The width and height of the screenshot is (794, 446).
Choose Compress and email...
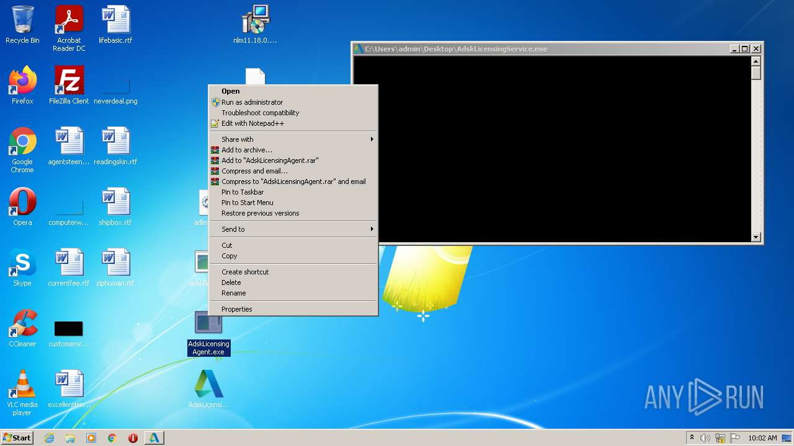(293, 171)
